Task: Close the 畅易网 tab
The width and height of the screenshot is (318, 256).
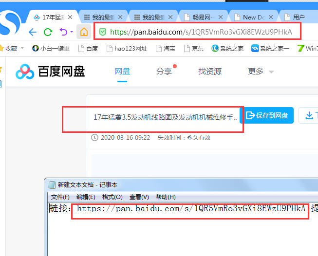Action: [221, 17]
